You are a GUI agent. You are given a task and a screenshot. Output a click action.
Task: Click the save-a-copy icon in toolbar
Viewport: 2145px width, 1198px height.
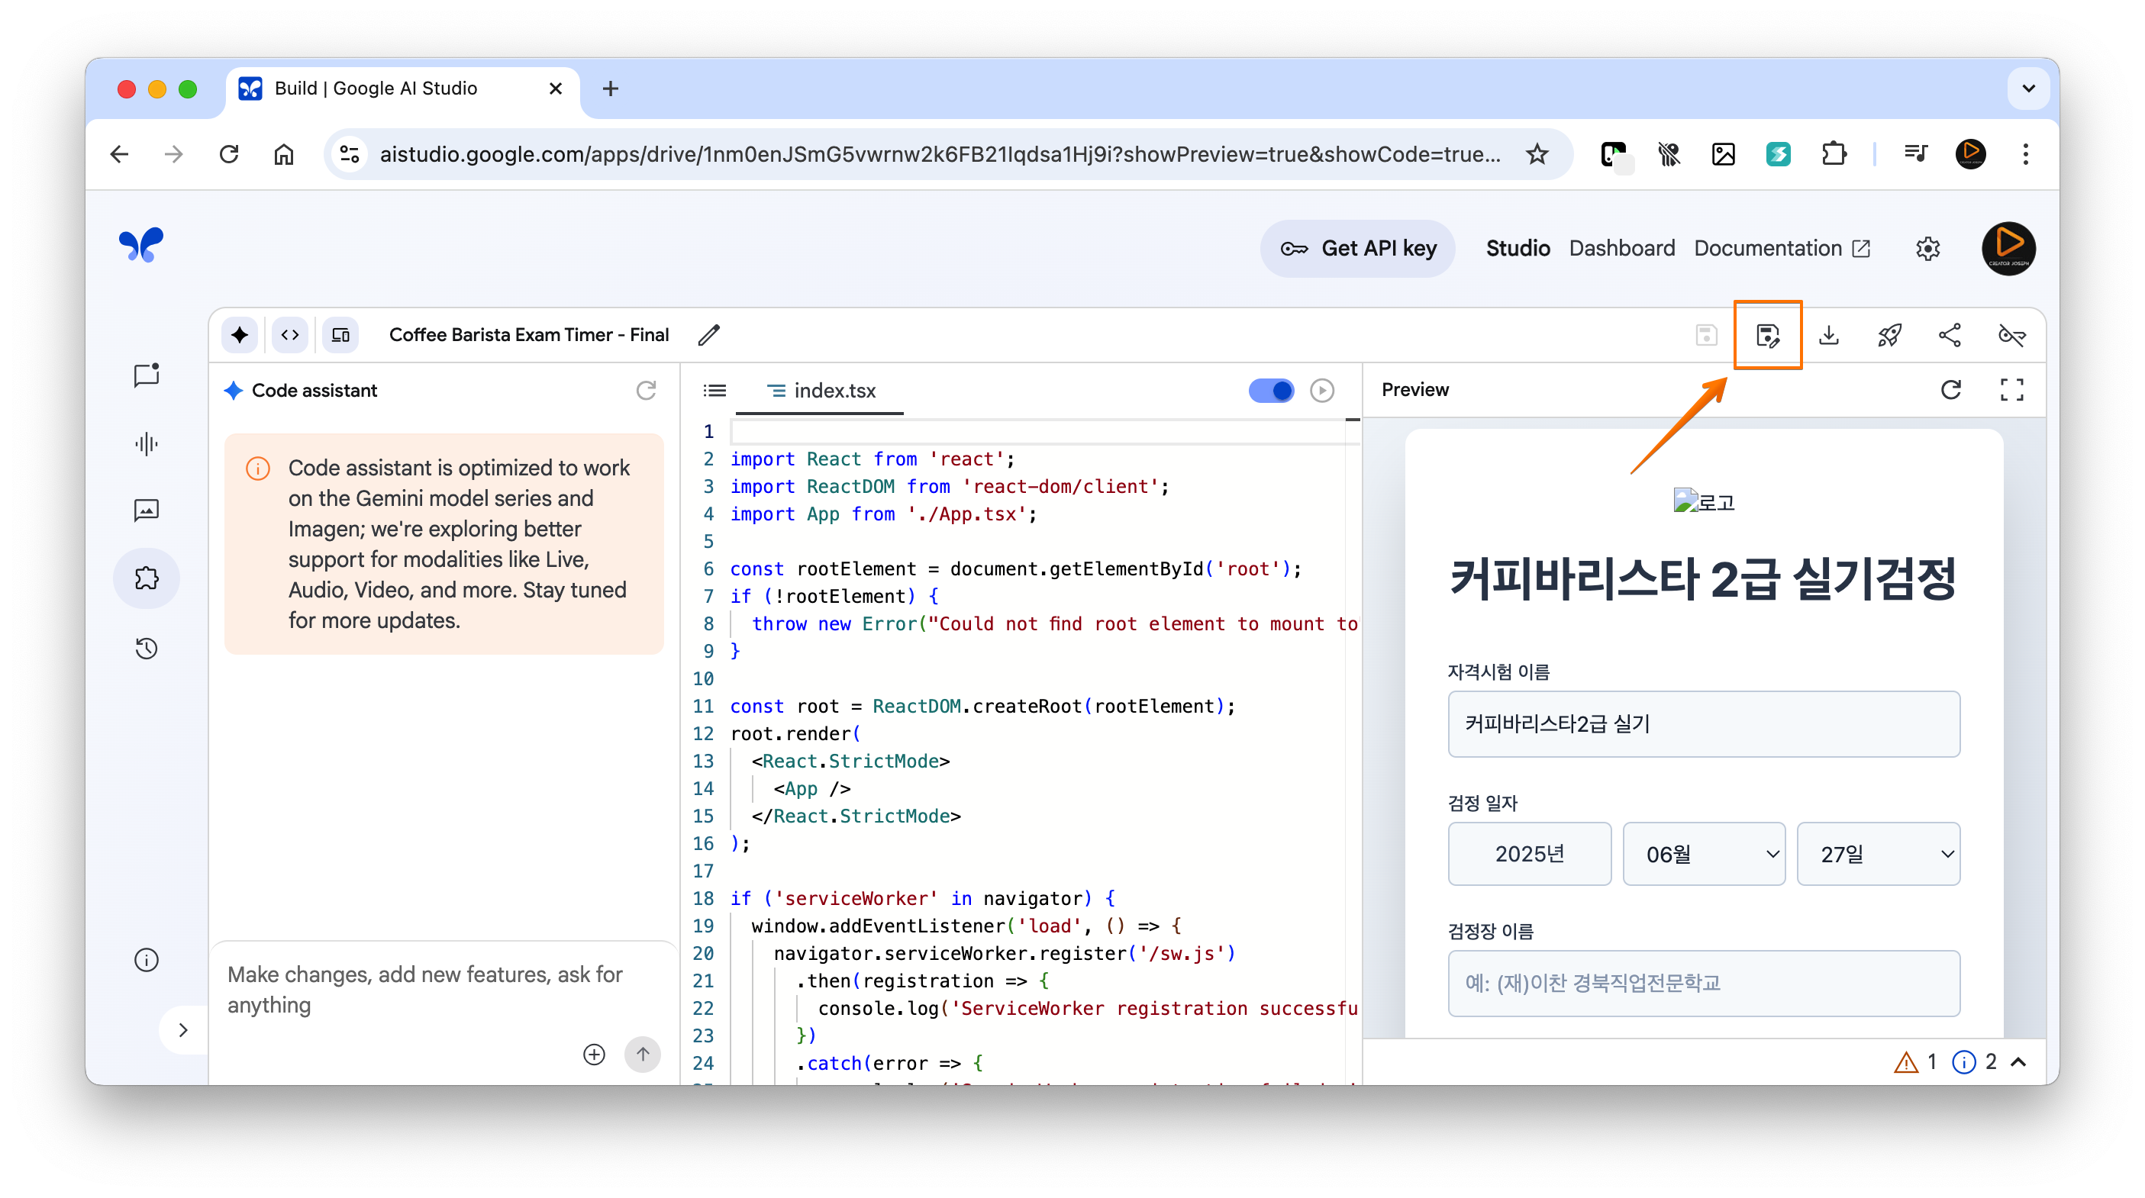[x=1767, y=336]
